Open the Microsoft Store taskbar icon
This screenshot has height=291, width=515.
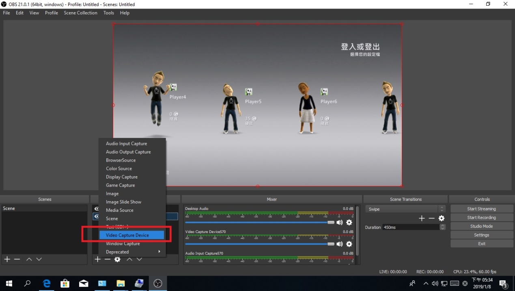click(x=65, y=283)
